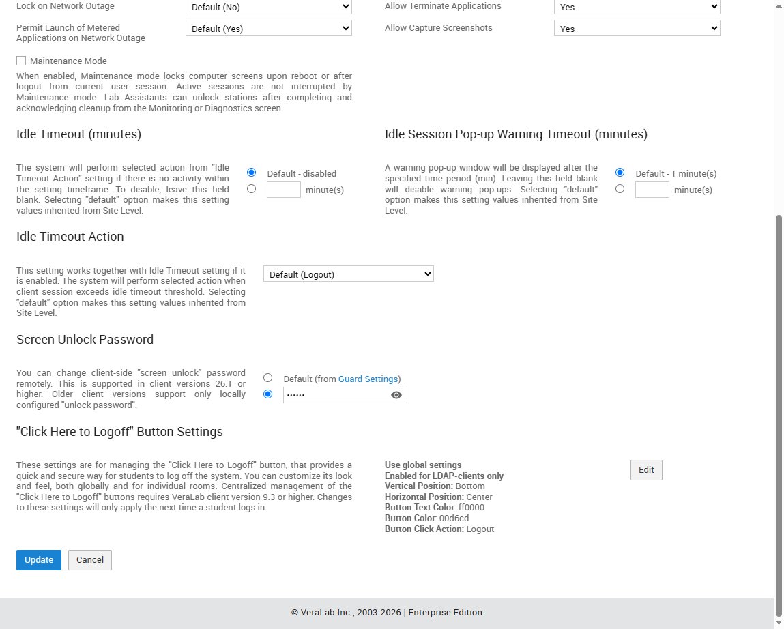Click 'Button Click Action: Logout' text
The image size is (784, 629).
(x=439, y=529)
